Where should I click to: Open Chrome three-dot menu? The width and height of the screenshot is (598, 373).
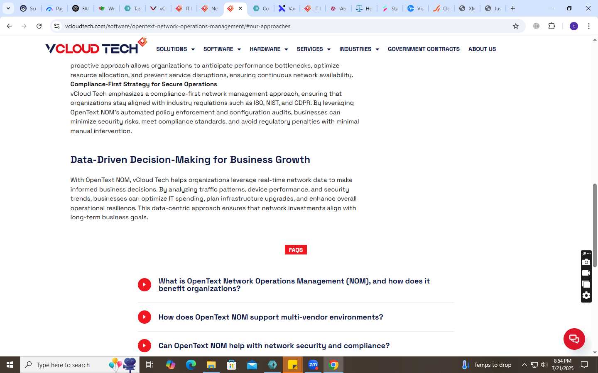(589, 26)
